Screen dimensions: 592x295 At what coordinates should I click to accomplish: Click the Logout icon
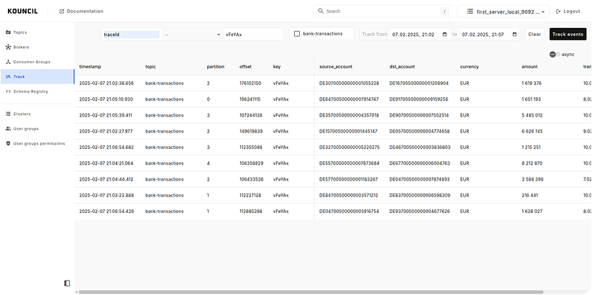coord(558,12)
